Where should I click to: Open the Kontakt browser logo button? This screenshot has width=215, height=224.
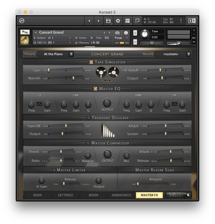22,21
